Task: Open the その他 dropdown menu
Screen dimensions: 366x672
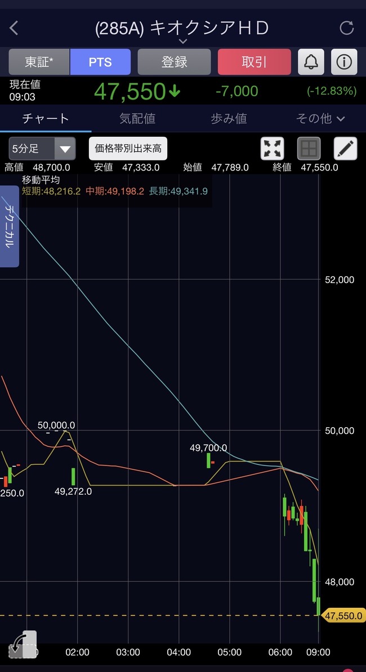Action: point(320,118)
